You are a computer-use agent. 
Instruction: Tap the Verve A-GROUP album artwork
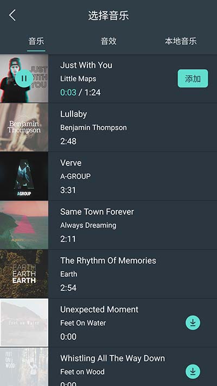pyautogui.click(x=24, y=176)
